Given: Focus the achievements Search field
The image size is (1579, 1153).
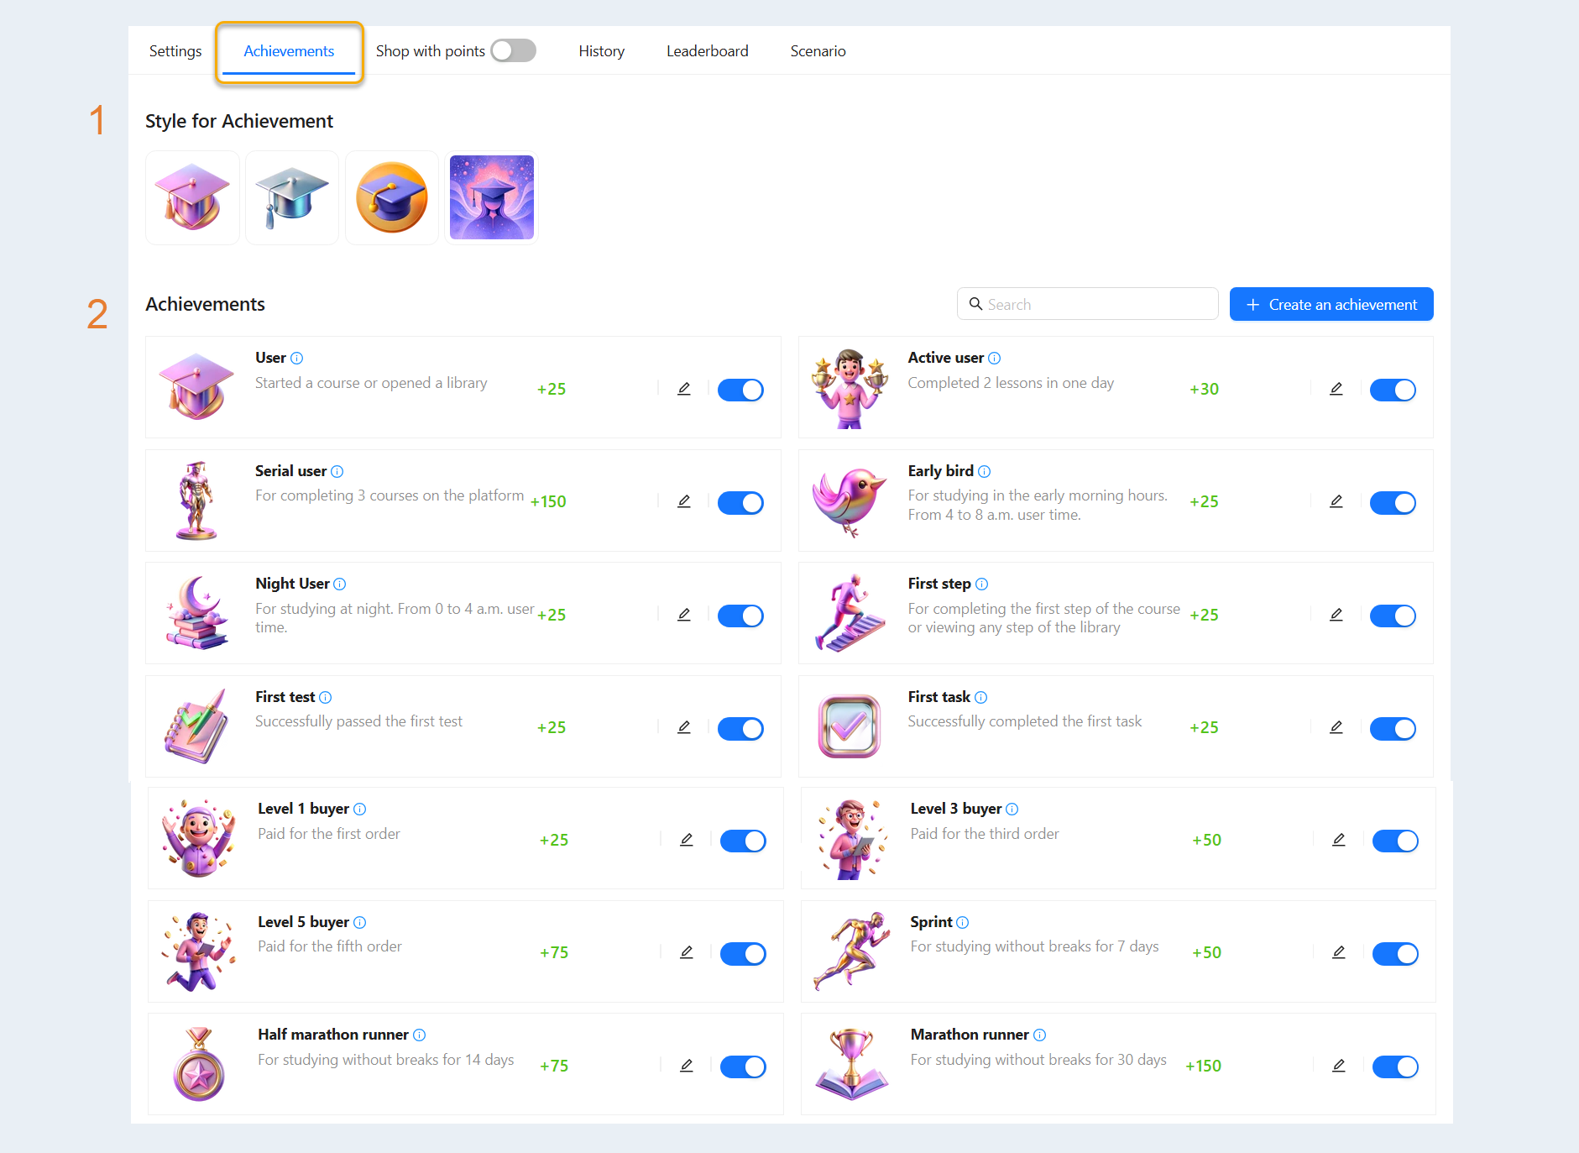Looking at the screenshot, I should pos(1088,304).
